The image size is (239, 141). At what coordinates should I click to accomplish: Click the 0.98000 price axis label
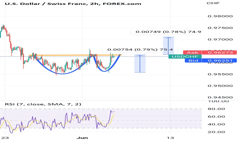(220, 16)
